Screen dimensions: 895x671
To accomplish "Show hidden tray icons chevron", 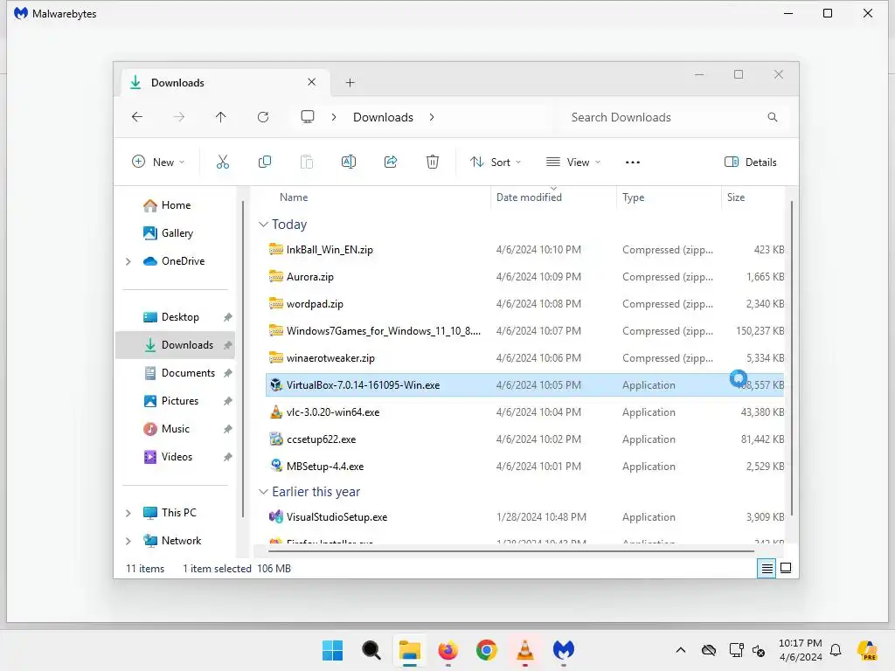I will click(x=680, y=650).
